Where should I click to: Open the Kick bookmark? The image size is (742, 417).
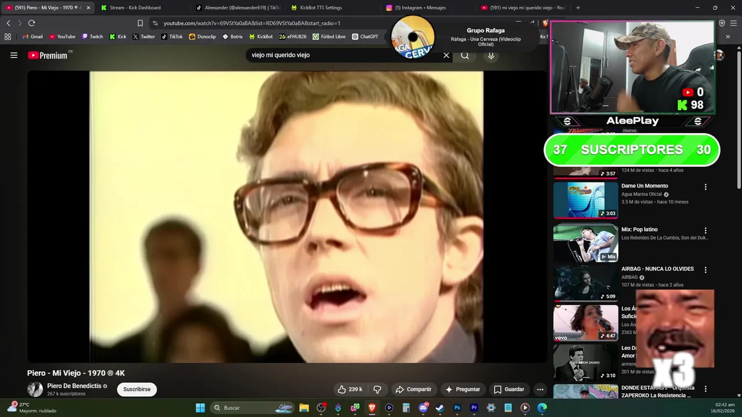point(118,36)
